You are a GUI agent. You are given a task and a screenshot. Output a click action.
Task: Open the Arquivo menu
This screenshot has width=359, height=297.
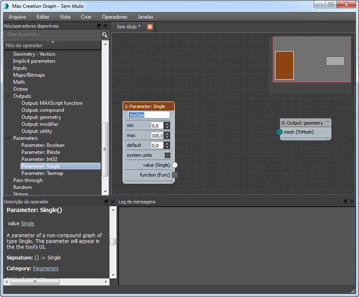(17, 17)
